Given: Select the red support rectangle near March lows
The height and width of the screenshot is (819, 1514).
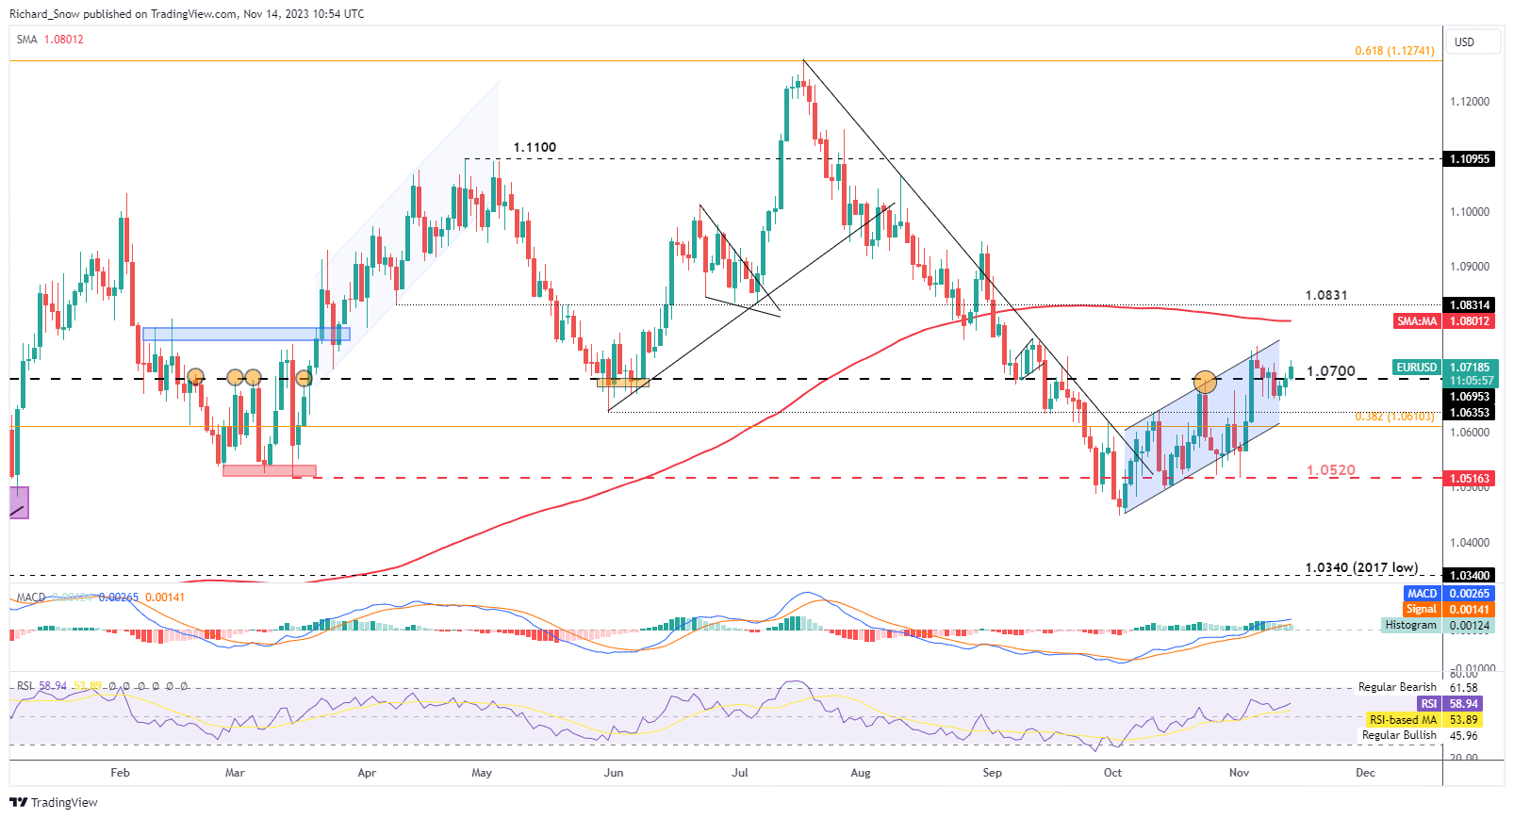Looking at the screenshot, I should 270,470.
